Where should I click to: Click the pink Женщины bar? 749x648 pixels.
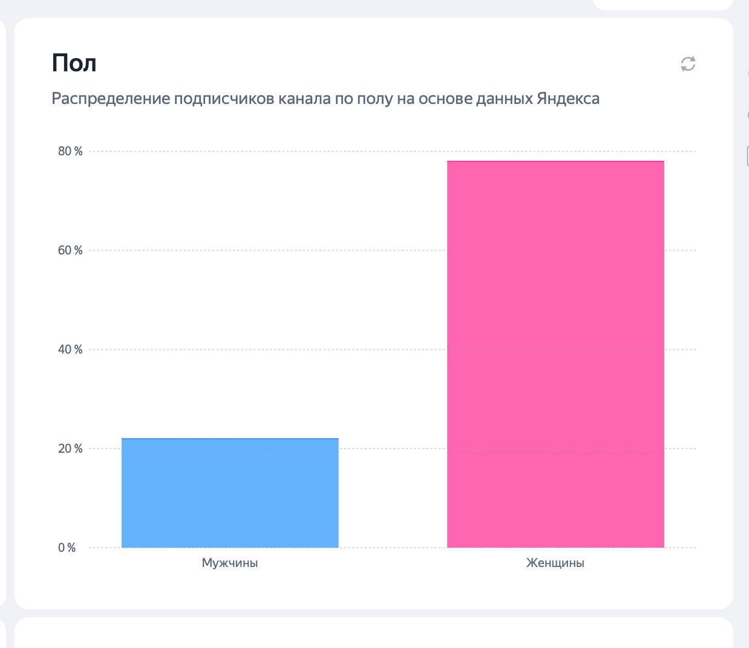pos(555,354)
